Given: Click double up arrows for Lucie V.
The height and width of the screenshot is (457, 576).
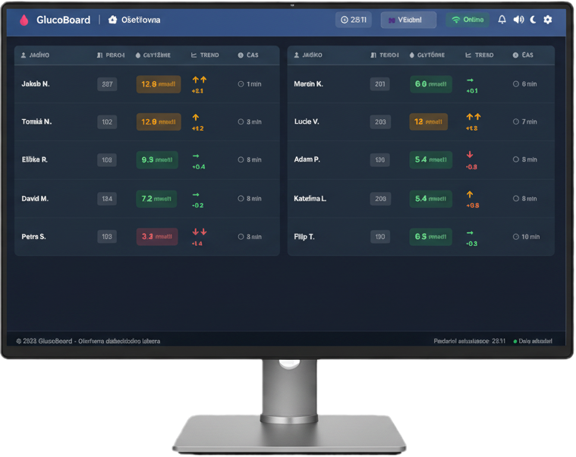Looking at the screenshot, I should (474, 117).
